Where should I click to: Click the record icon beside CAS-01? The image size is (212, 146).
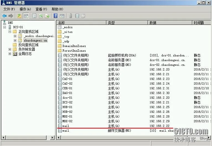pos(60,79)
